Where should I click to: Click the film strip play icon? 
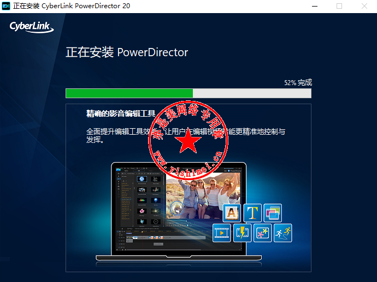click(222, 233)
